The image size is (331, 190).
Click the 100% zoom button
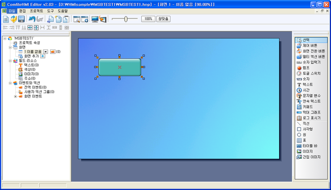(x=148, y=19)
